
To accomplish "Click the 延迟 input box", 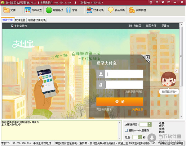I will 135,137.
